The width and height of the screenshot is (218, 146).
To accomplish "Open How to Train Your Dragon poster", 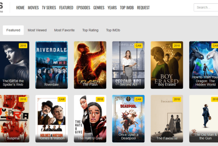I will coord(203,65).
